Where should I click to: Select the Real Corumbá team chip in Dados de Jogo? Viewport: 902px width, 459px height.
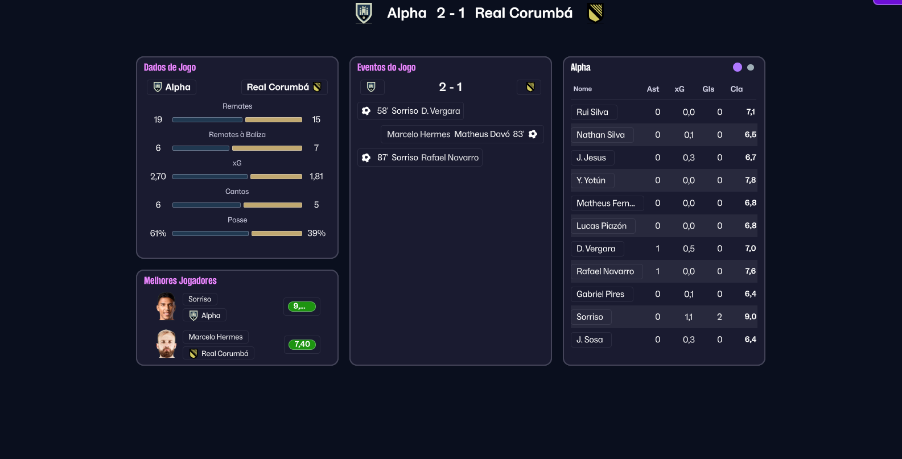(x=284, y=87)
